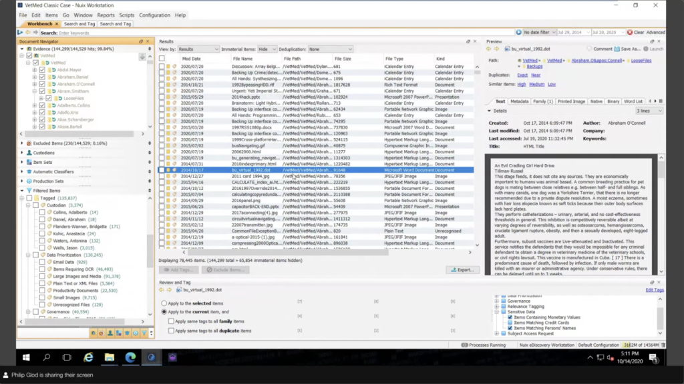This screenshot has height=384, width=684.
Task: Open the Immaterial items Hide dropdown
Action: 267,49
